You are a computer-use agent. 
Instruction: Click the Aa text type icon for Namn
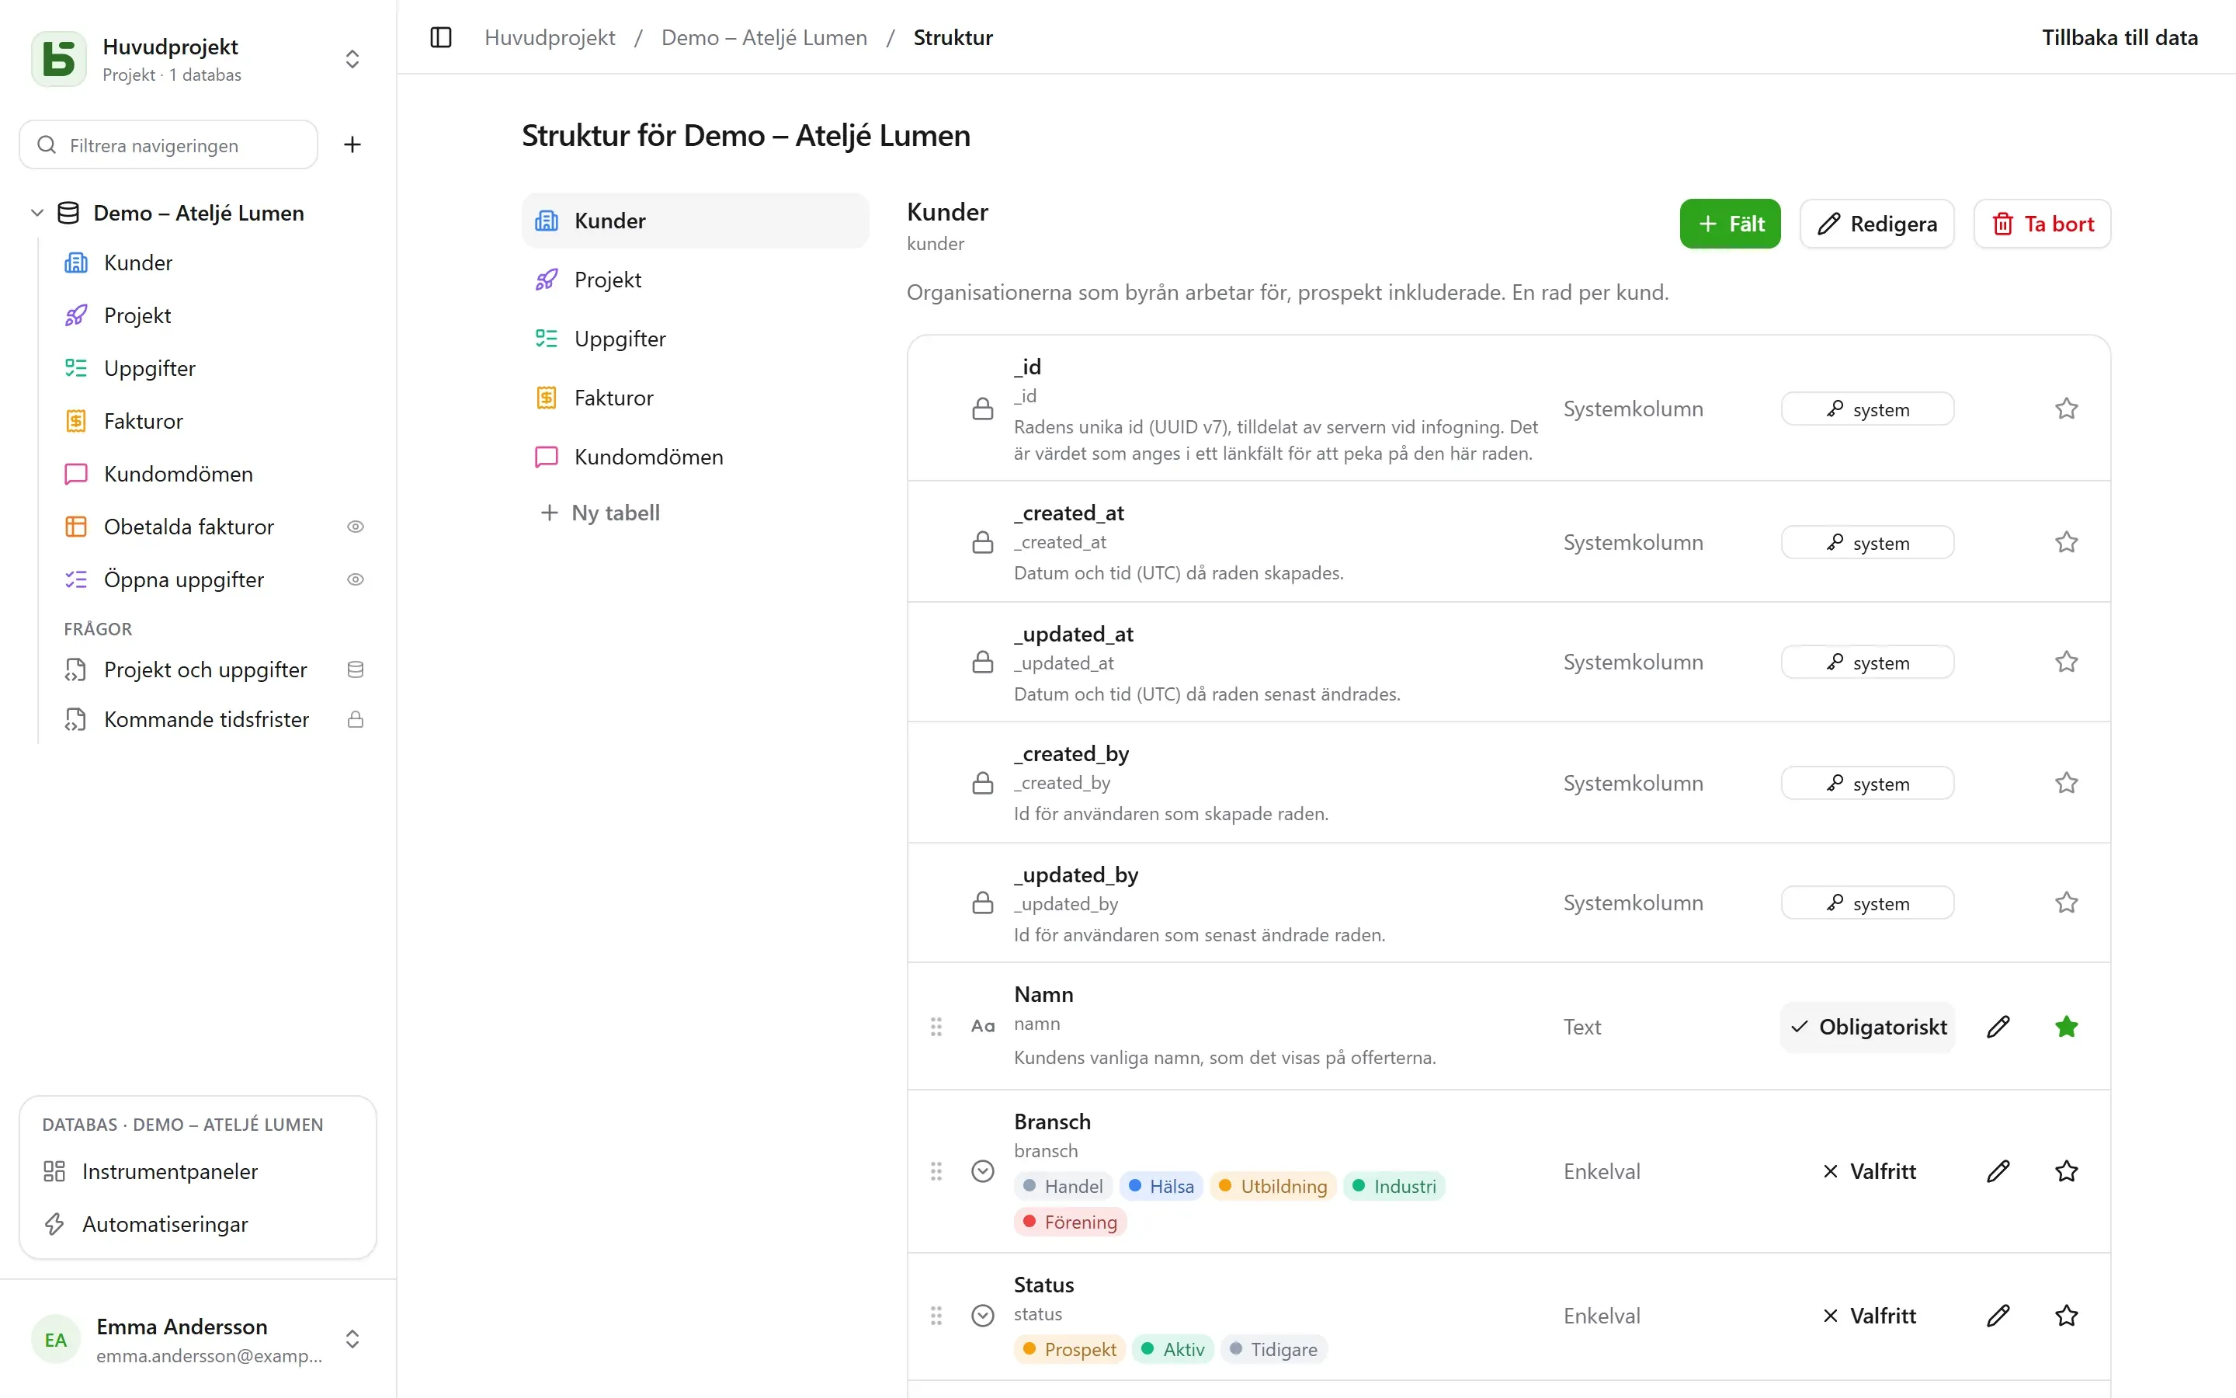click(983, 1026)
